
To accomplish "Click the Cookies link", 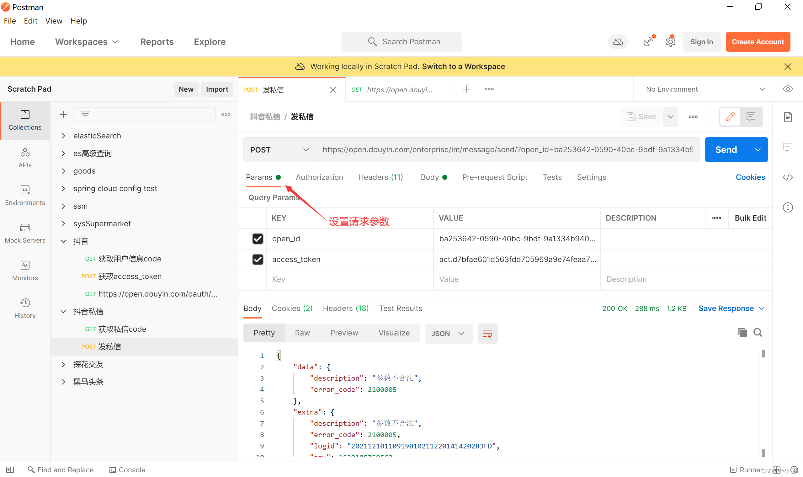I will click(750, 177).
